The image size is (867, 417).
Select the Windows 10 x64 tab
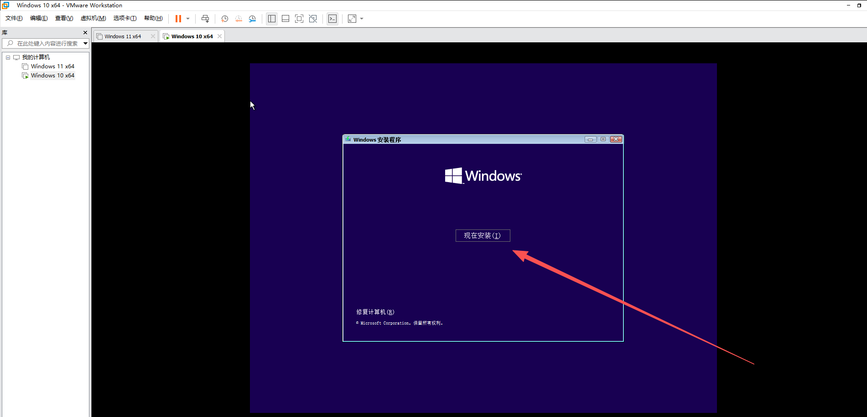point(192,36)
